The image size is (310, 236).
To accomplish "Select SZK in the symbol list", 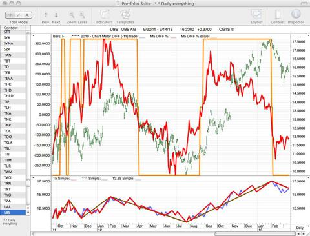I will pyautogui.click(x=13, y=49).
